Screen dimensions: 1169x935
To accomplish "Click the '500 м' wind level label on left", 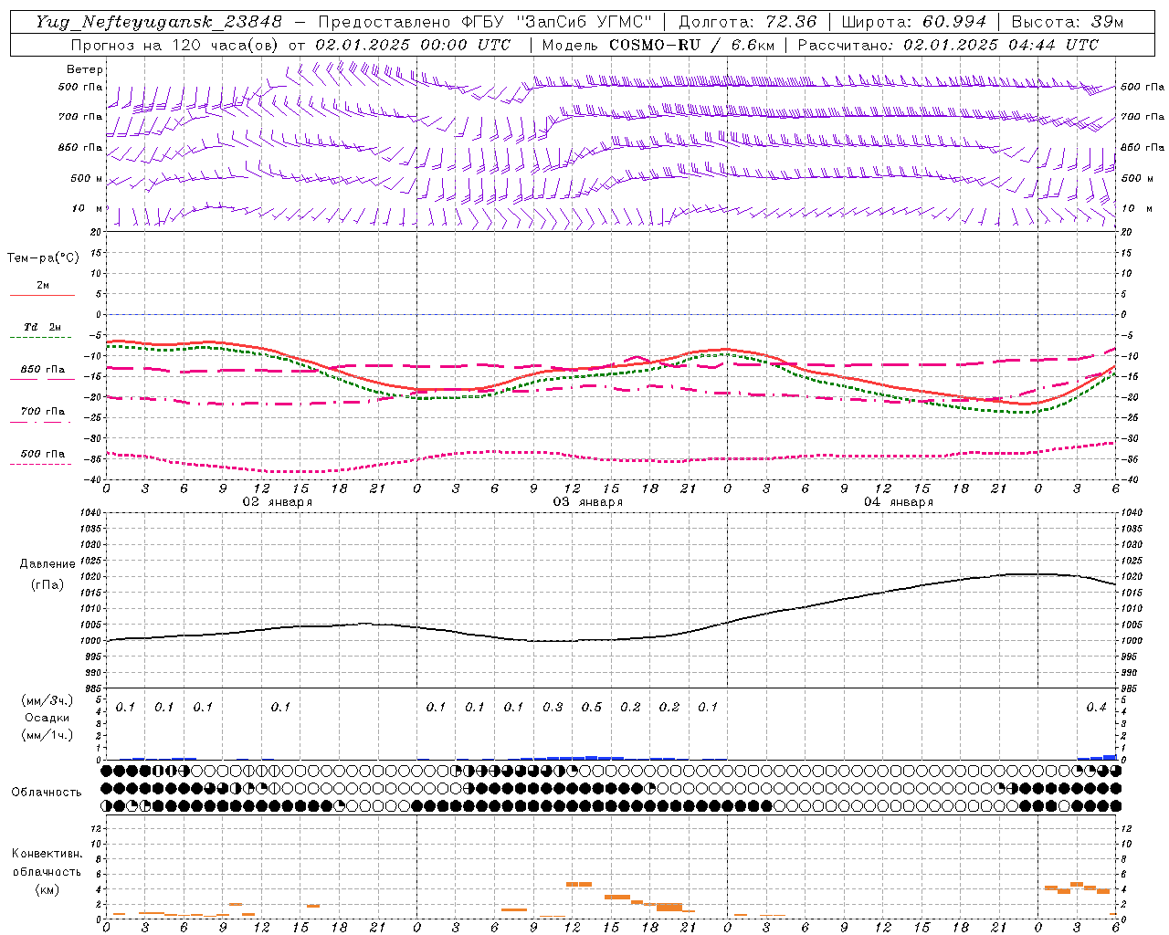I will pyautogui.click(x=87, y=179).
